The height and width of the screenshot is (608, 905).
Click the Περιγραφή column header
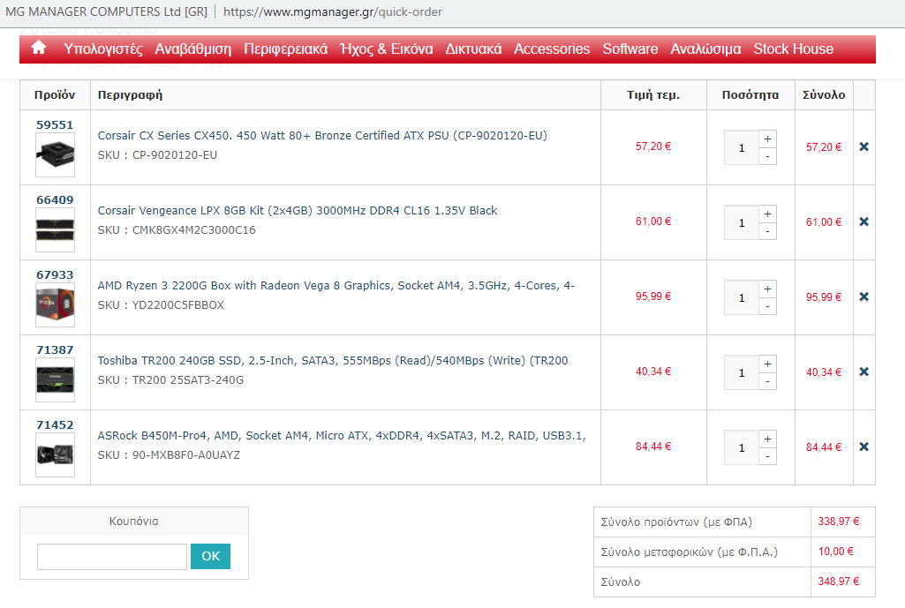coord(130,95)
